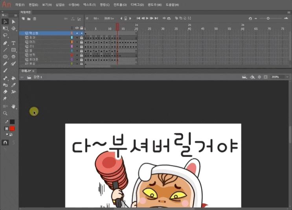Toggle Snap to Objects magnet
292x210 pixels.
5,143
